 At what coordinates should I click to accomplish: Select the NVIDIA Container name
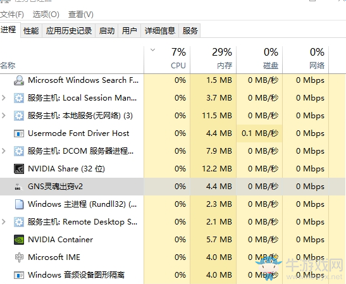61,240
